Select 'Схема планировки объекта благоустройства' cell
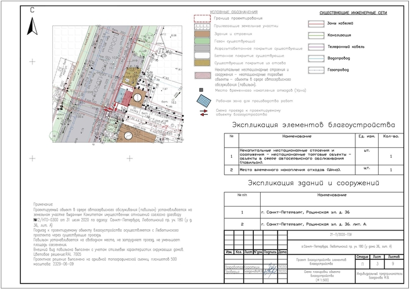This screenshot has width=410, height=289. (x=321, y=276)
